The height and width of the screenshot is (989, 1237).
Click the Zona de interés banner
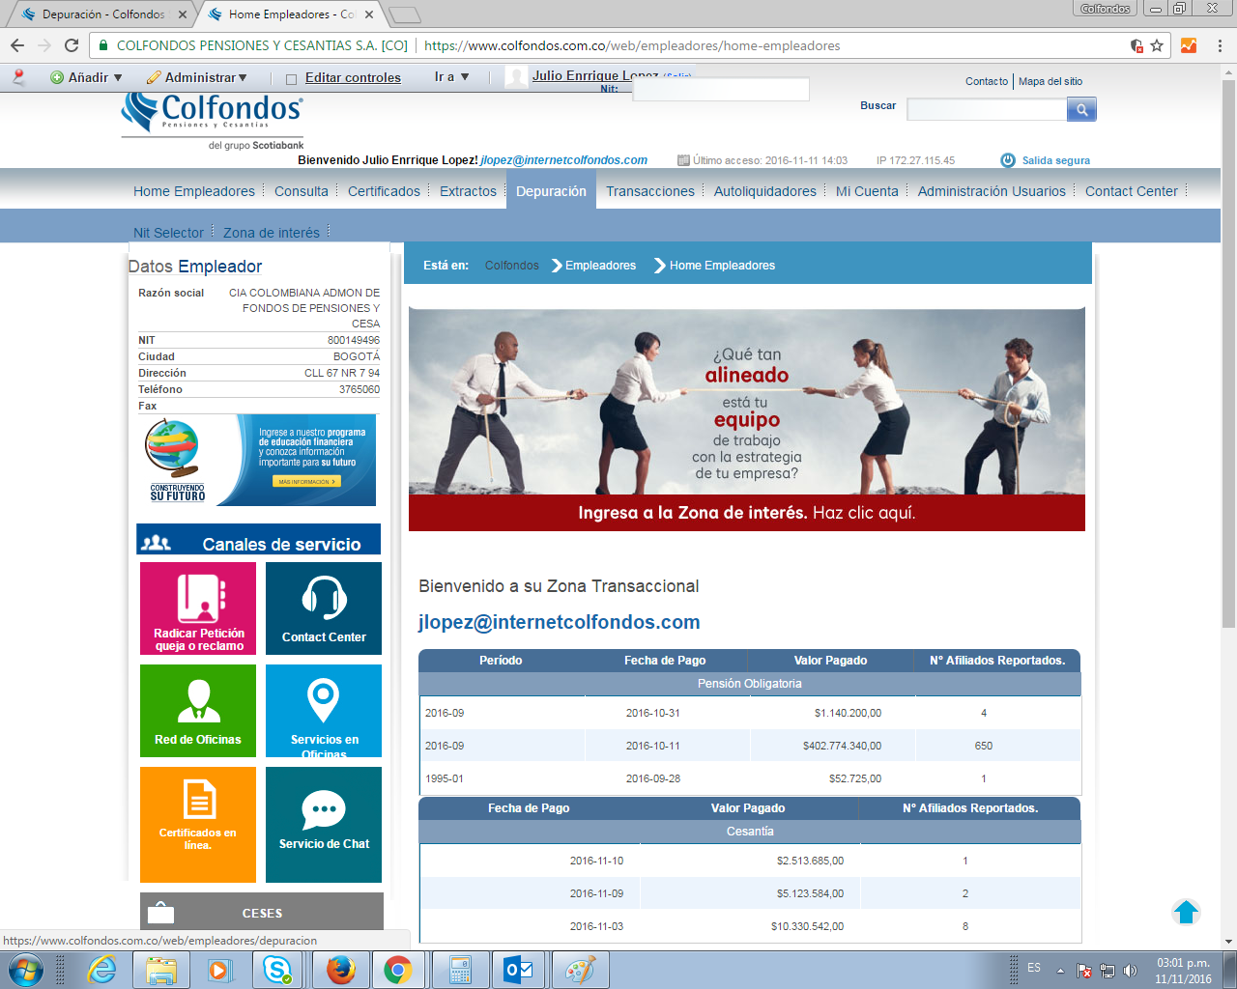click(x=746, y=513)
